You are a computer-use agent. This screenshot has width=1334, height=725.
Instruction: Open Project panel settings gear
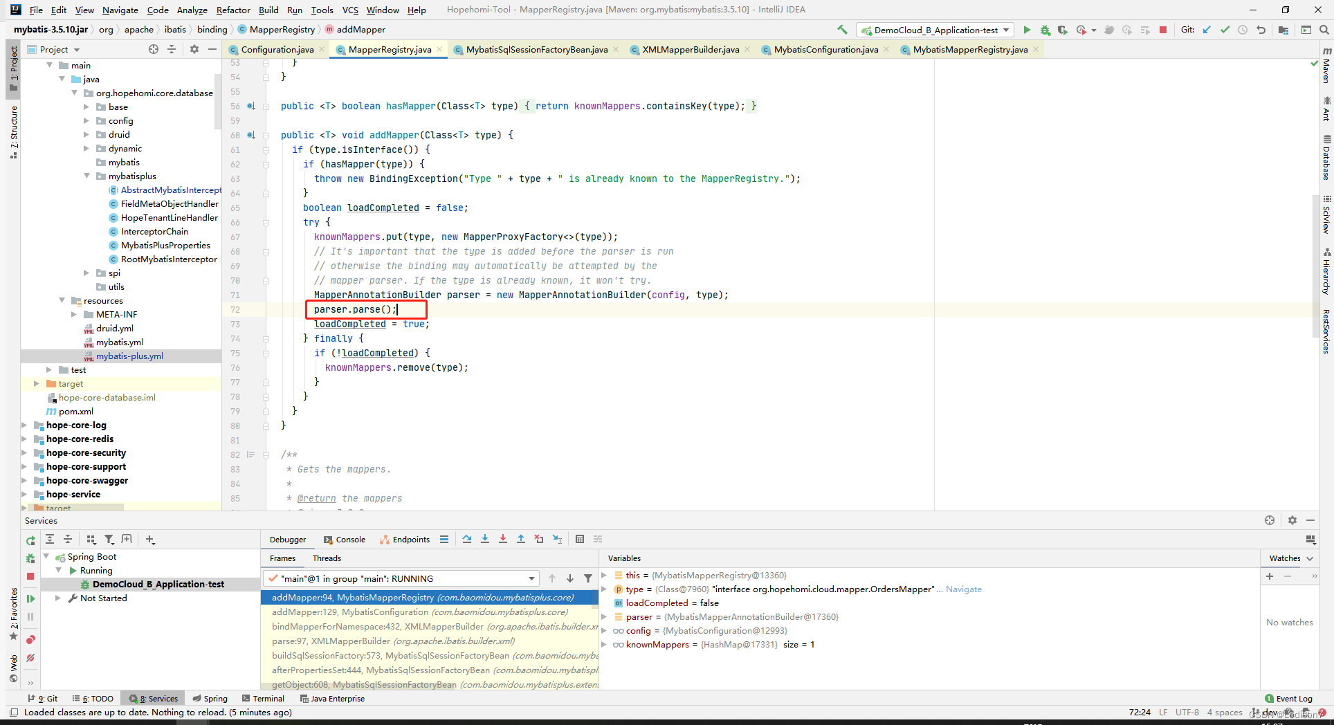coord(194,49)
